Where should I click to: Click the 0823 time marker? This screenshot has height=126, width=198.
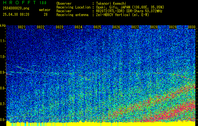pos(59,27)
